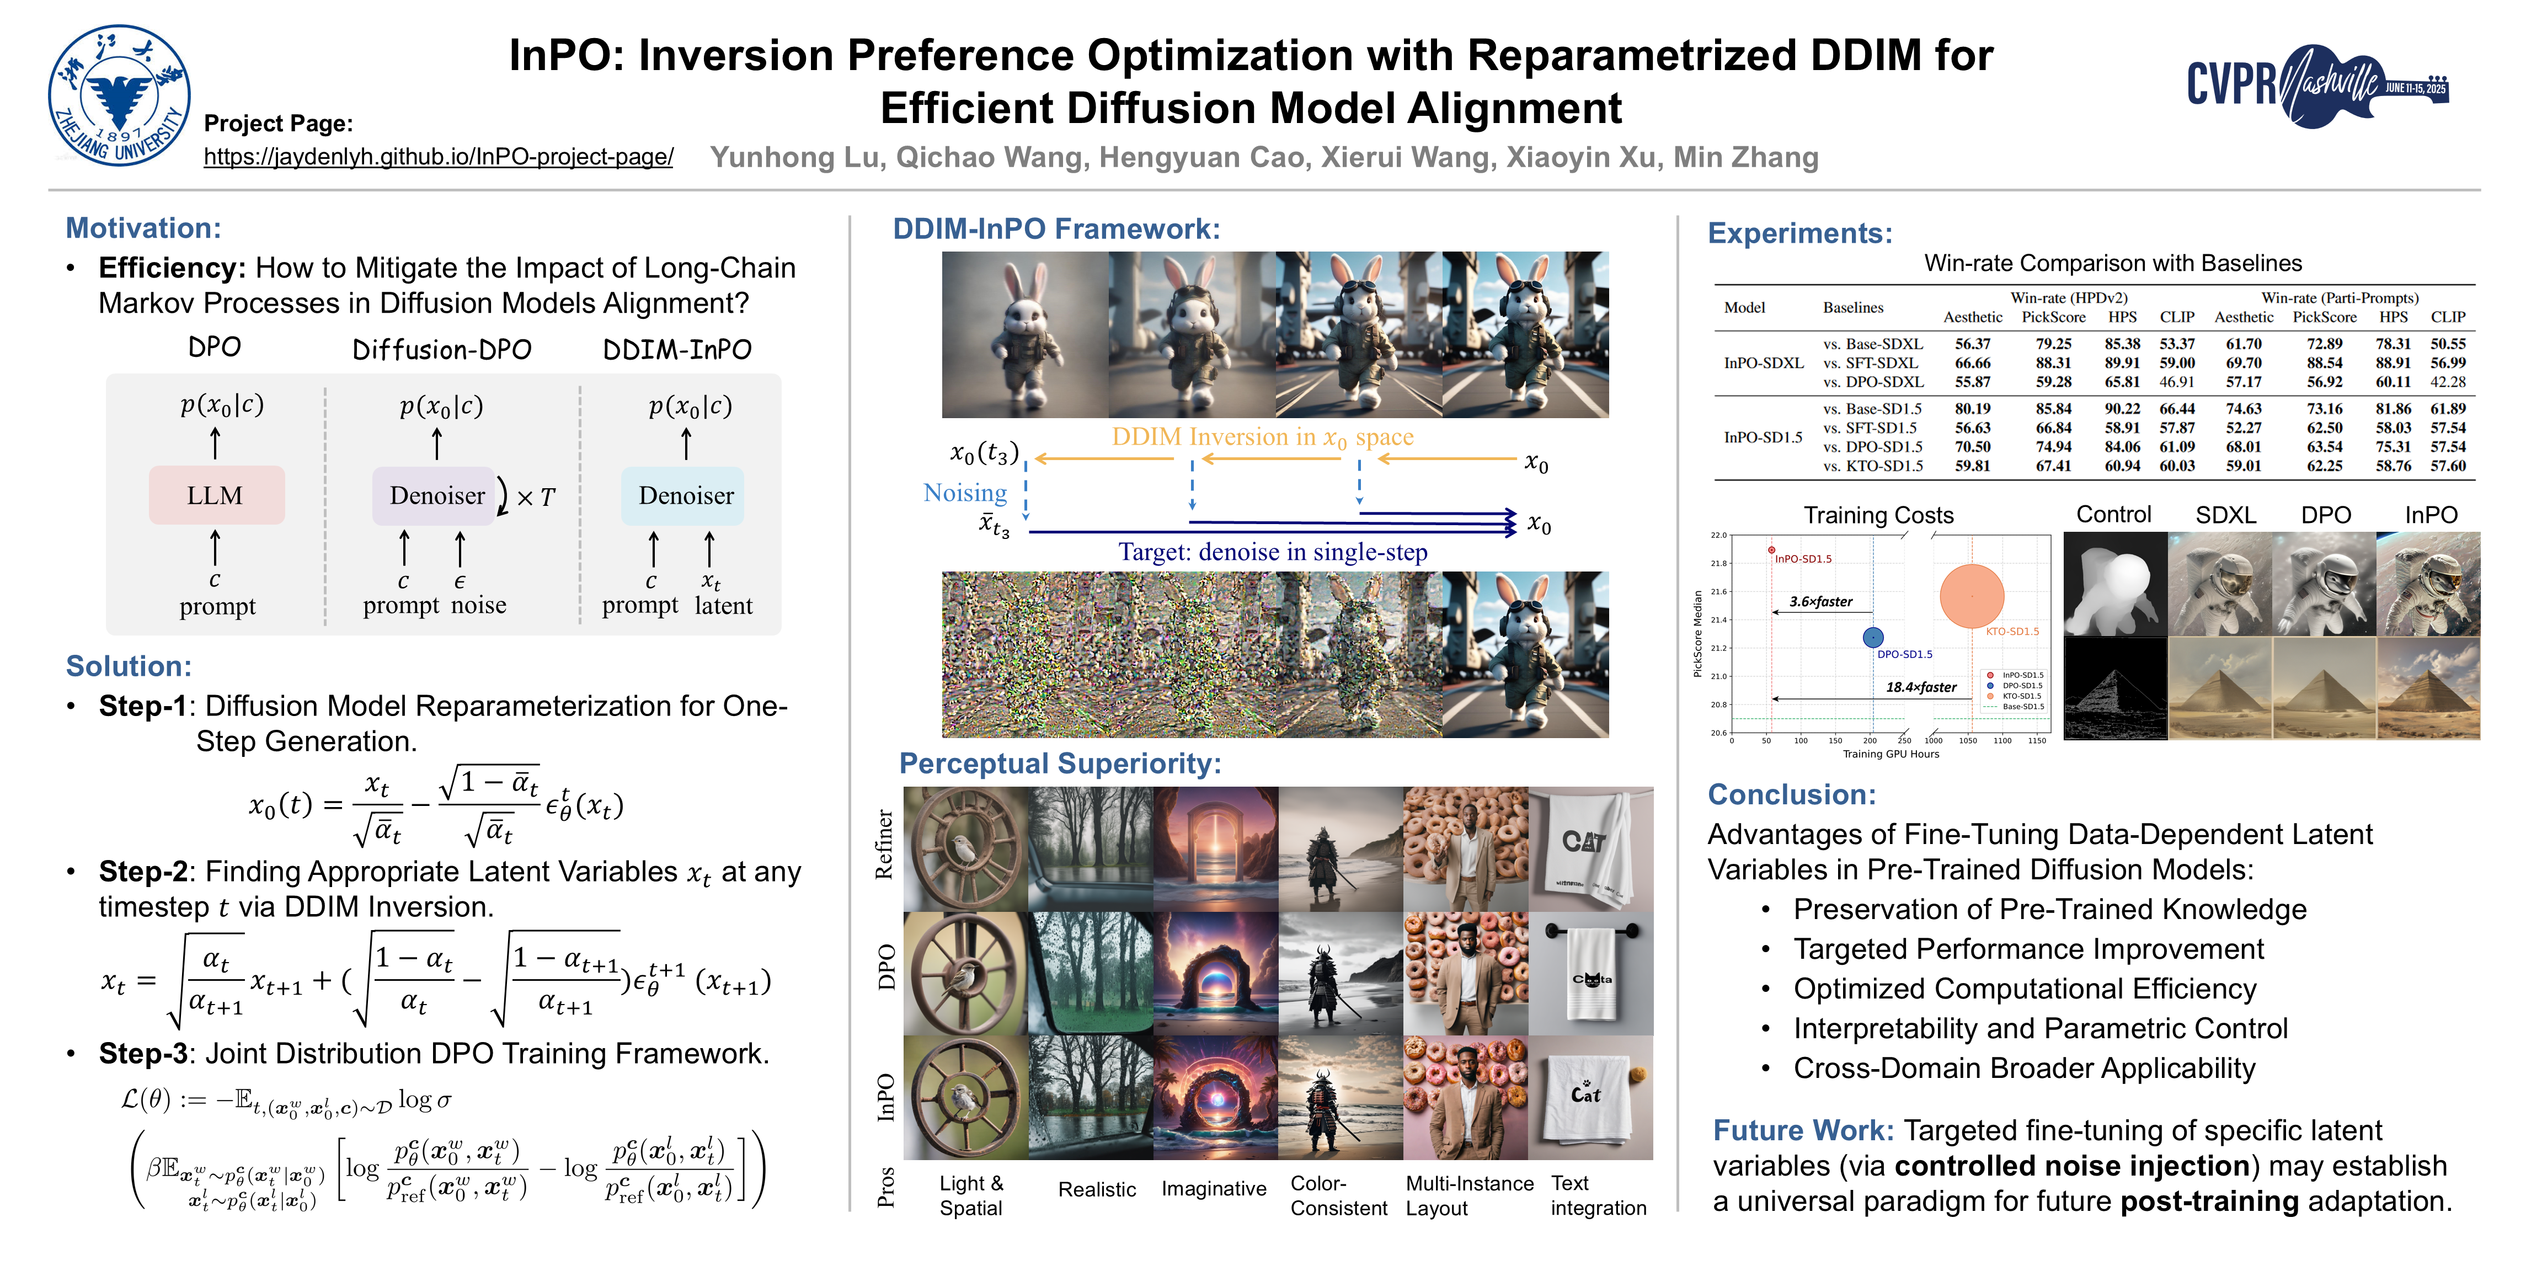Open the InPO project page link
This screenshot has height=1271, width=2542.
[438, 157]
